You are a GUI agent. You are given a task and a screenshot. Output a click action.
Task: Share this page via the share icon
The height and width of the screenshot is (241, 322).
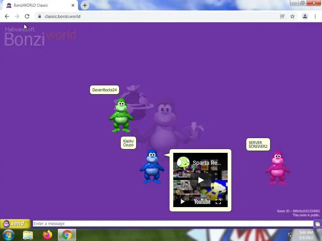[x=282, y=16]
